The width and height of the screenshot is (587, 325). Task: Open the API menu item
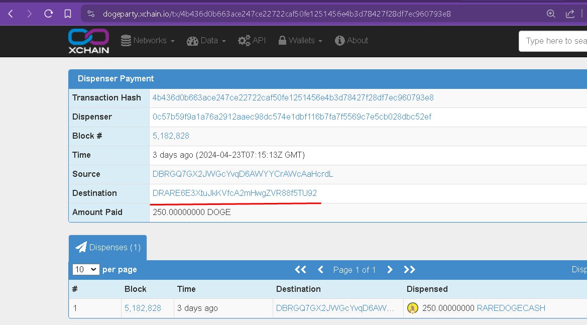tap(252, 41)
